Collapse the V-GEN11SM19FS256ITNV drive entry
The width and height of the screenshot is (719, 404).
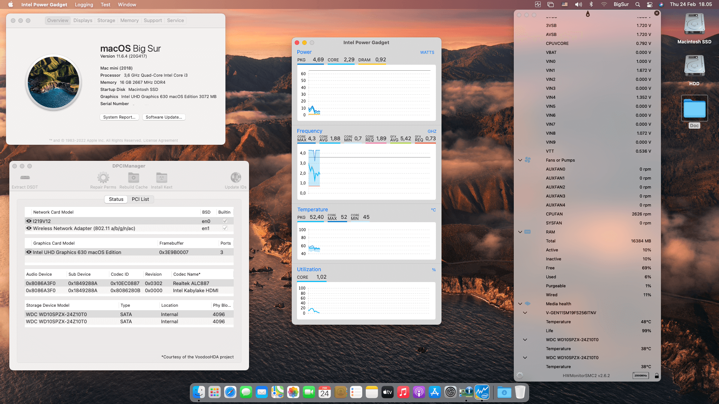click(x=525, y=313)
